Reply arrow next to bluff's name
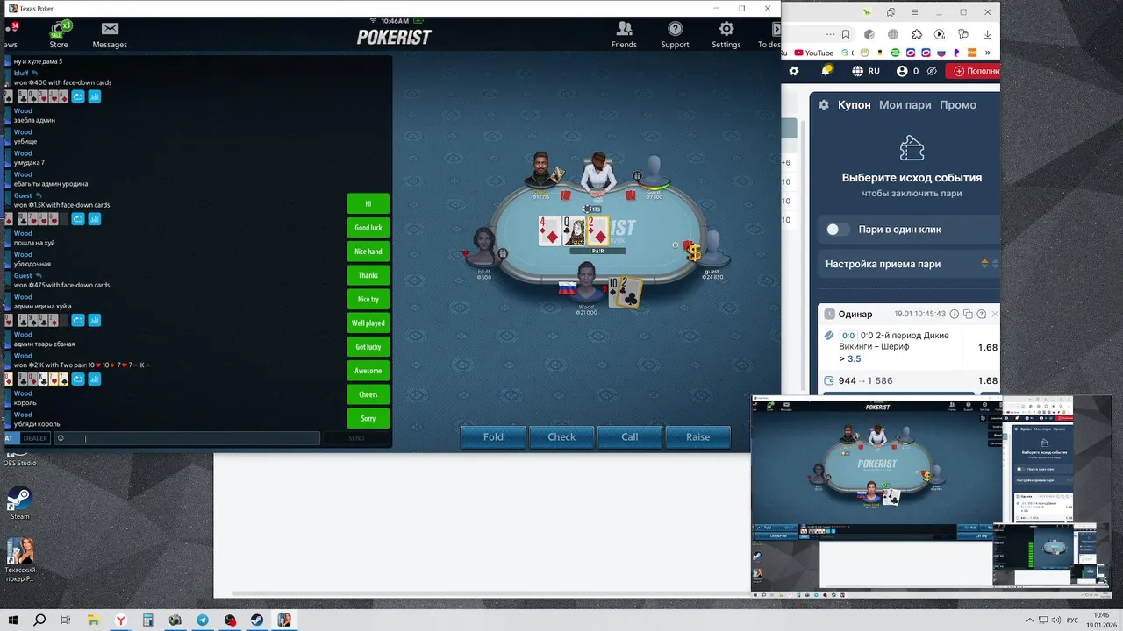 35,73
